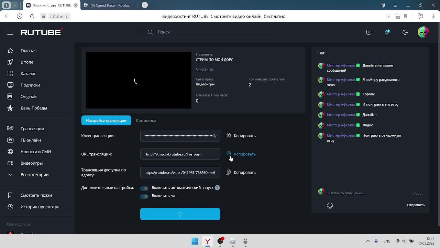This screenshot has width=440, height=248.
Task: Click 'Отправить' to send the chat message
Action: click(x=416, y=205)
